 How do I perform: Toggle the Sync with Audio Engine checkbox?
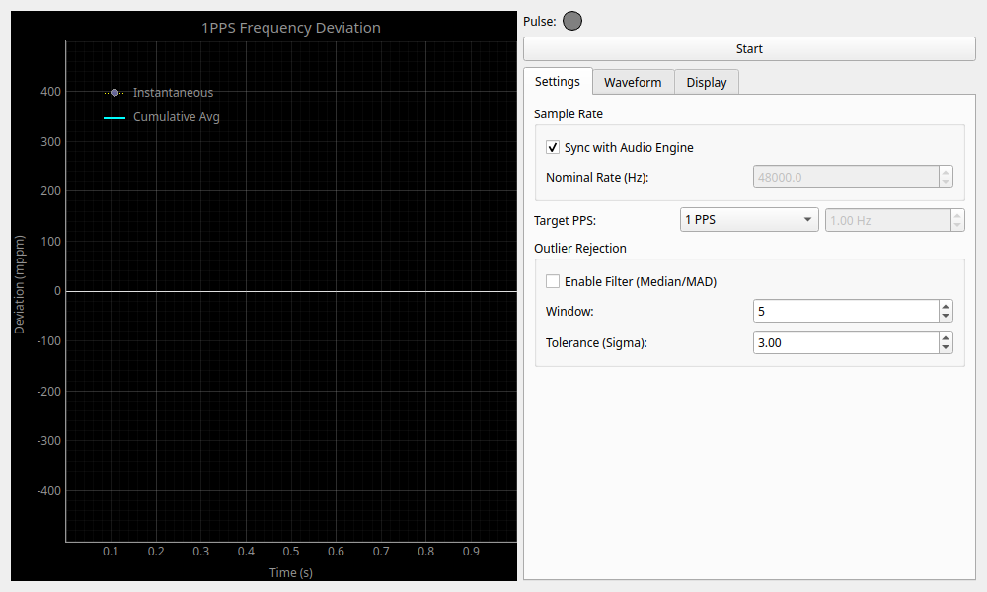[553, 147]
